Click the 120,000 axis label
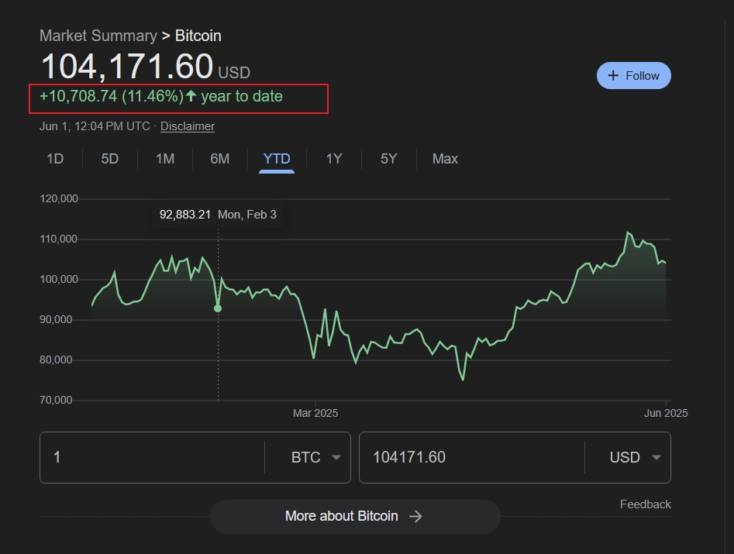Screen dimensions: 734x554 pos(59,199)
